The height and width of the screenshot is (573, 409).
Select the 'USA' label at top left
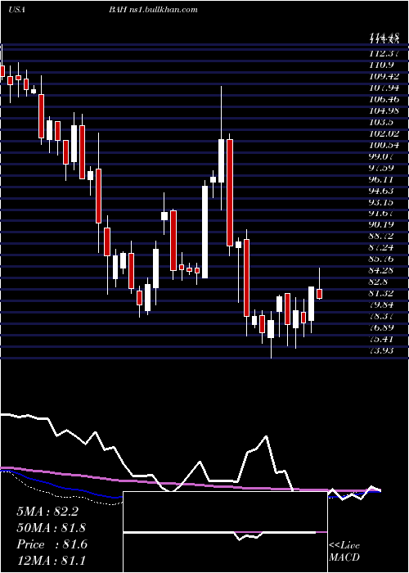click(x=16, y=9)
